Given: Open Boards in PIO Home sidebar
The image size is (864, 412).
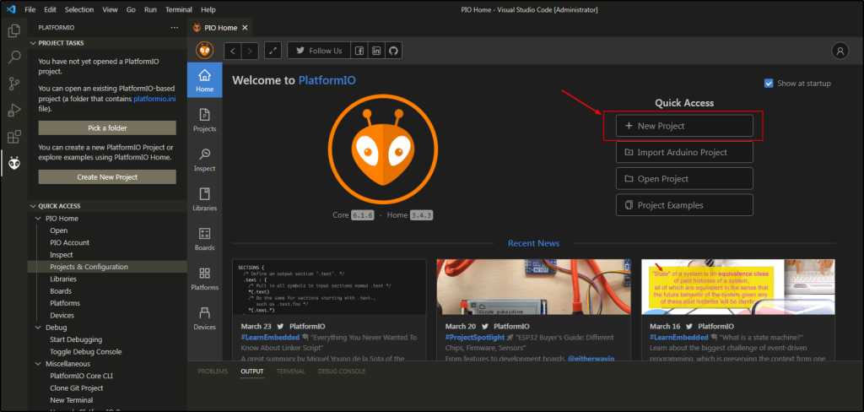Looking at the screenshot, I should (x=204, y=239).
